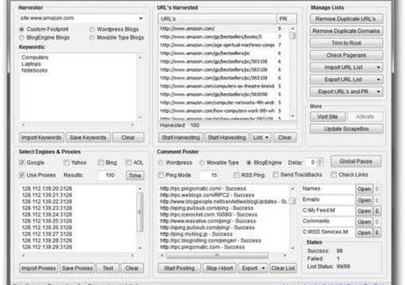Click the Global Pause button
Image resolution: width=405 pixels, height=285 pixels.
pyautogui.click(x=356, y=161)
